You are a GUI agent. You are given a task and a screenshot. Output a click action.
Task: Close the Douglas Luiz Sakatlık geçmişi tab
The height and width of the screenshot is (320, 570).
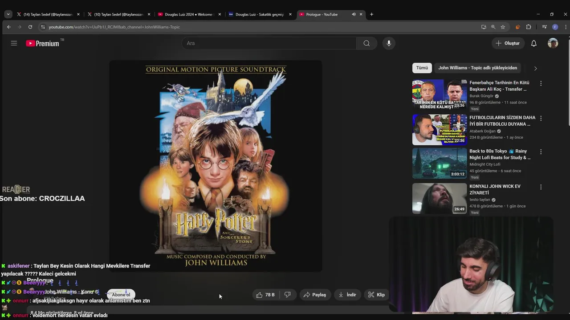point(290,14)
